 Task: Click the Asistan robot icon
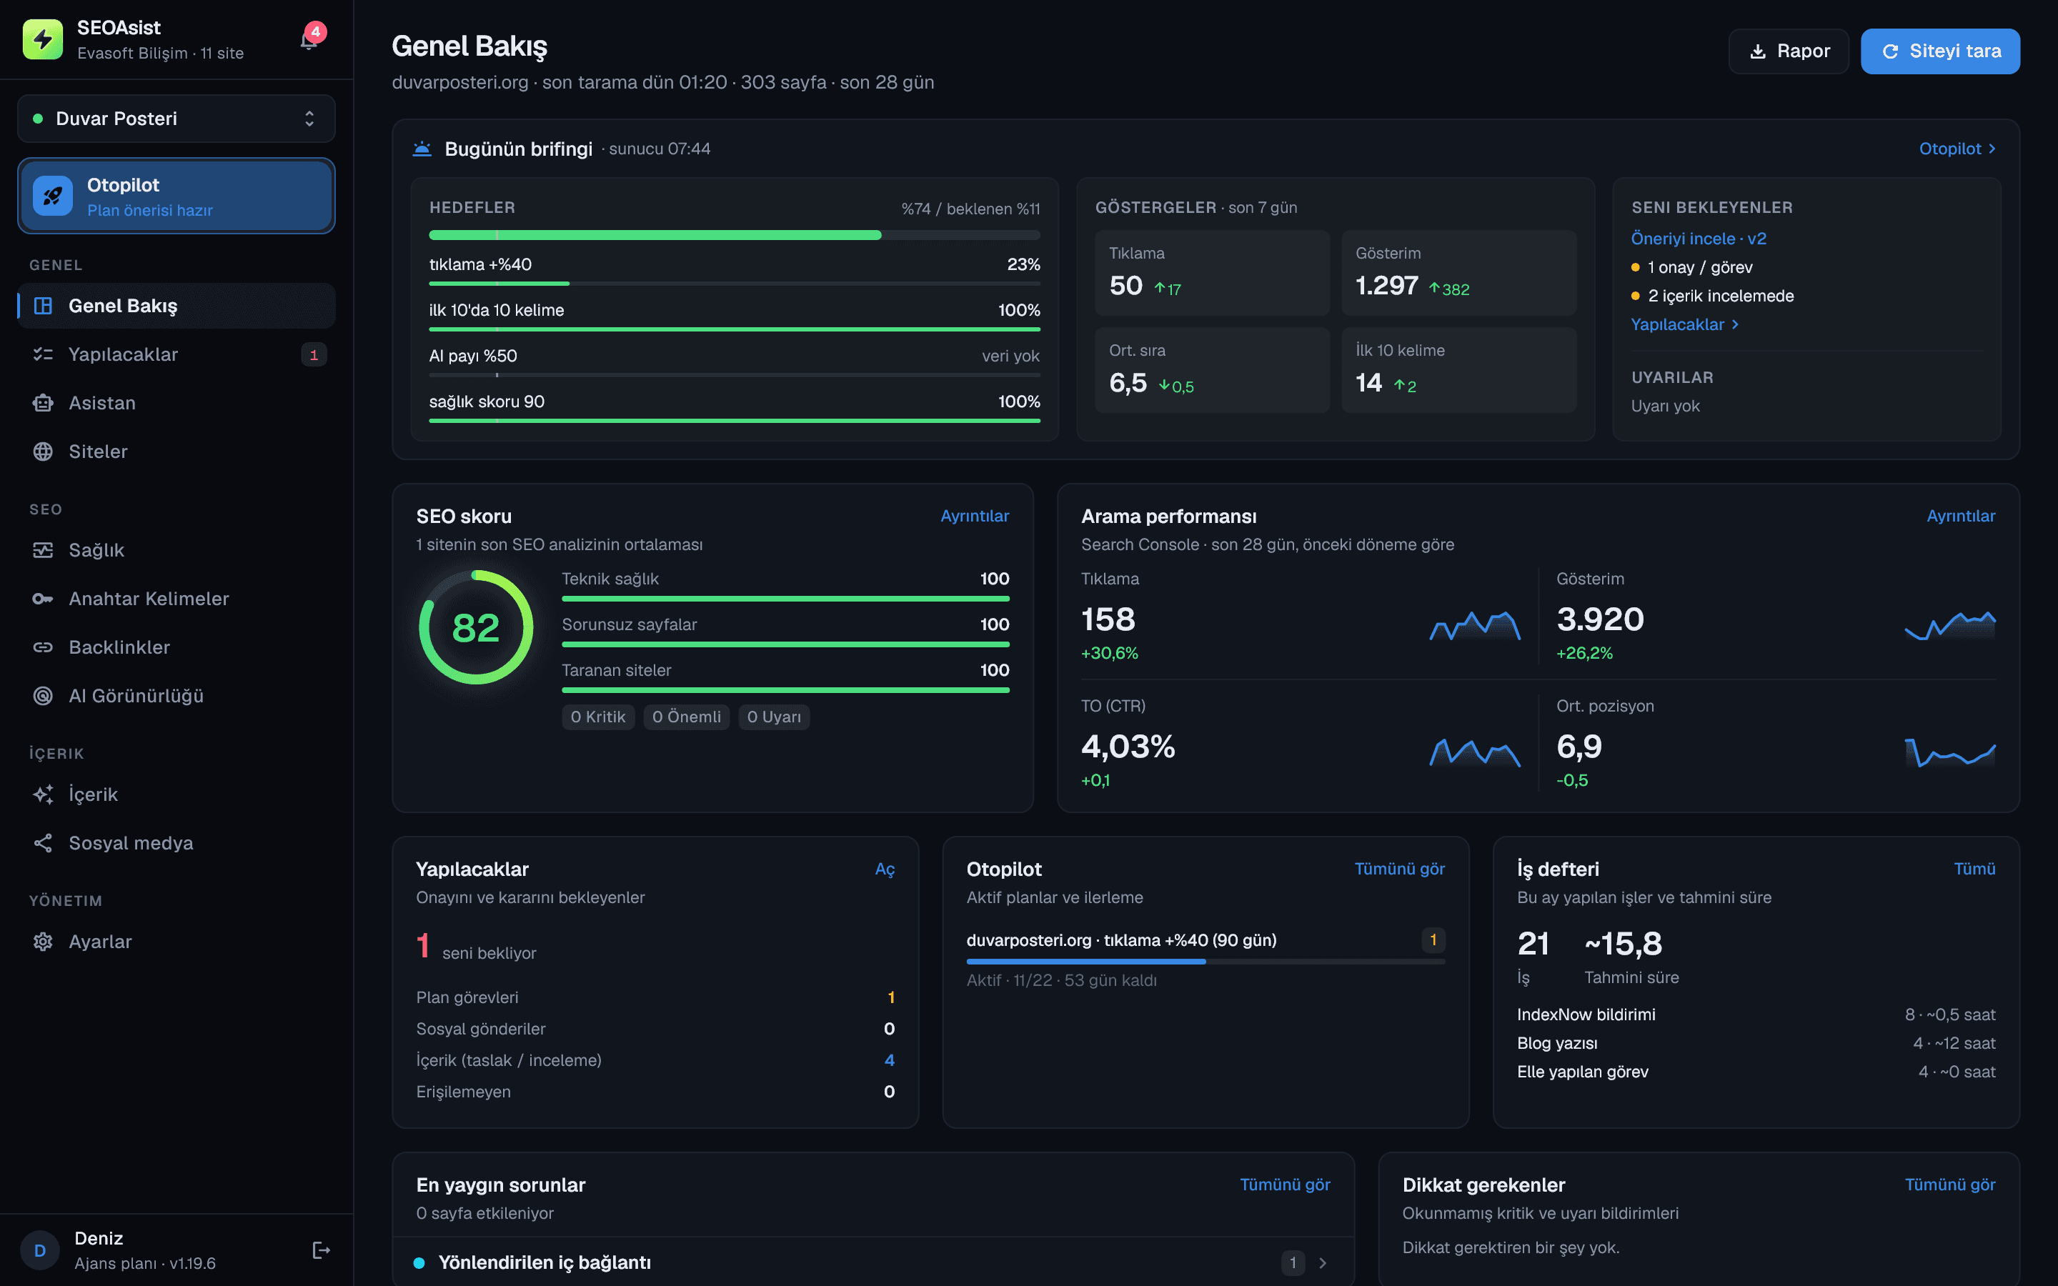tap(43, 402)
